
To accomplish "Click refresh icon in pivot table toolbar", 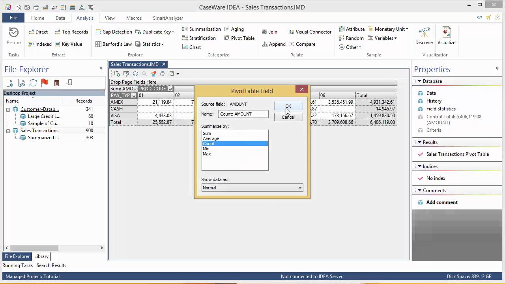I will 135,74.
